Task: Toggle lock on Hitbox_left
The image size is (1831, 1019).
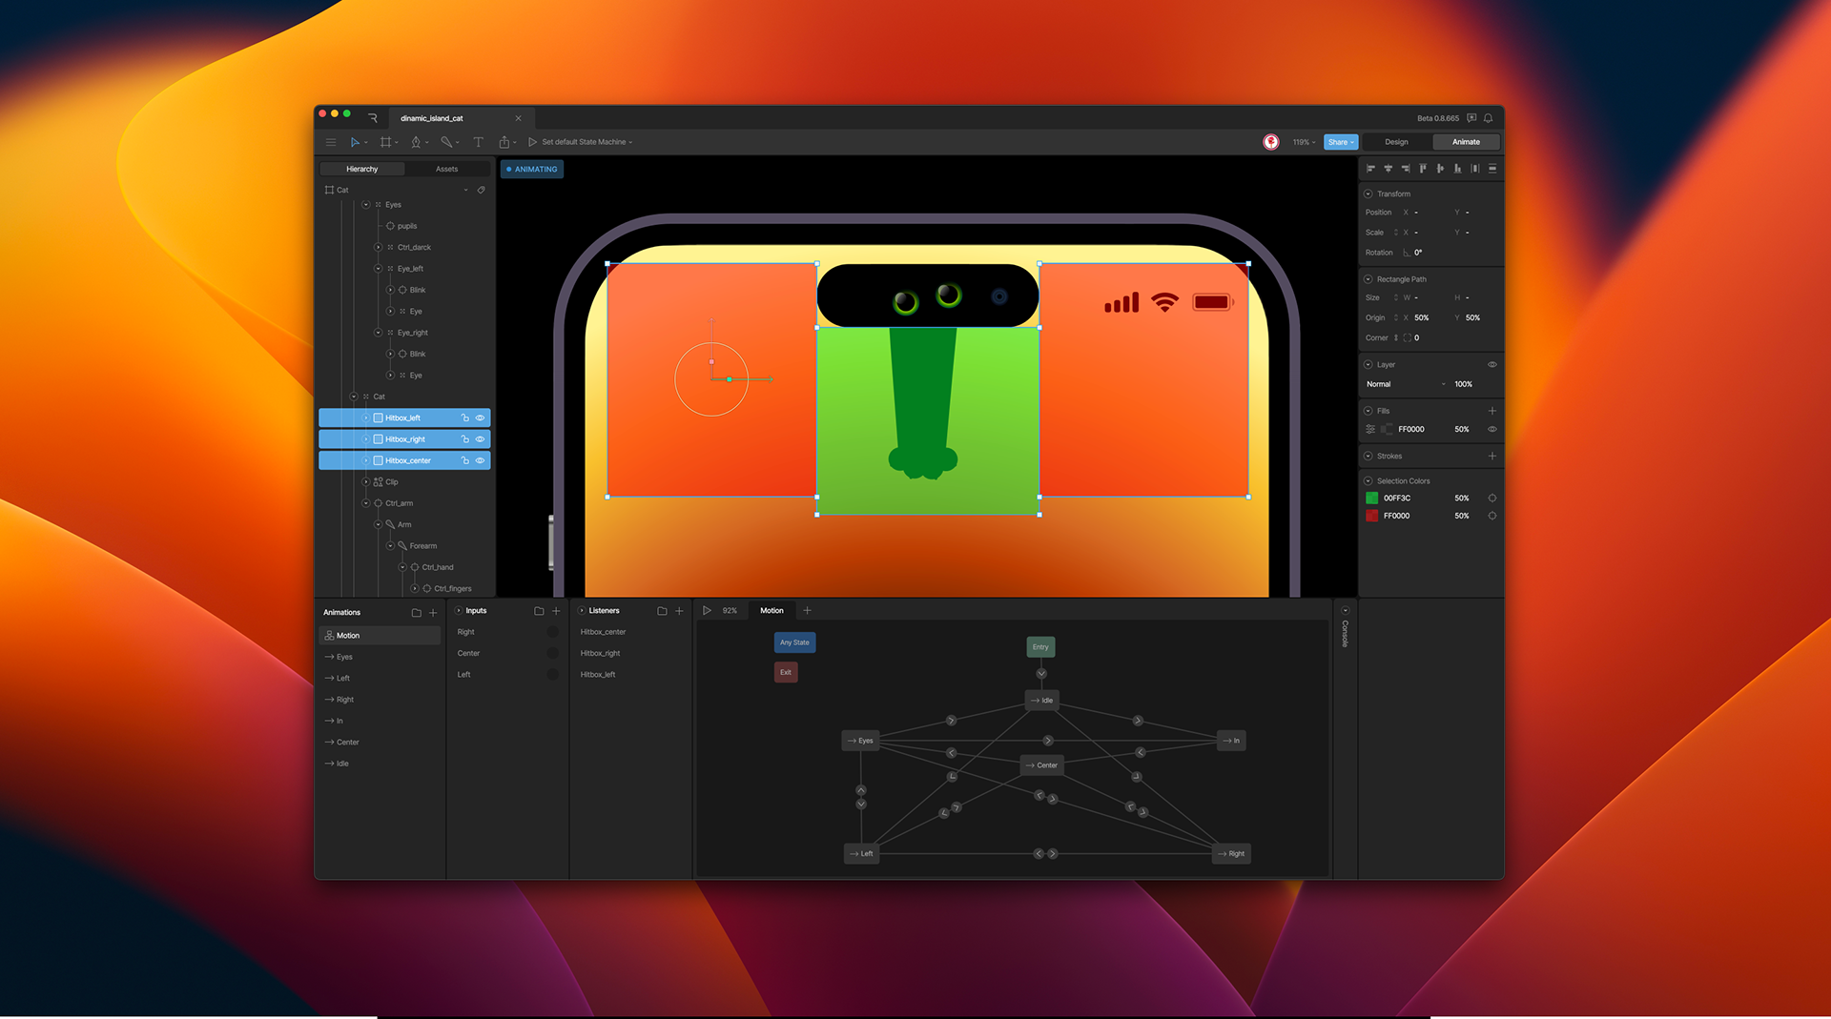Action: [x=465, y=418]
